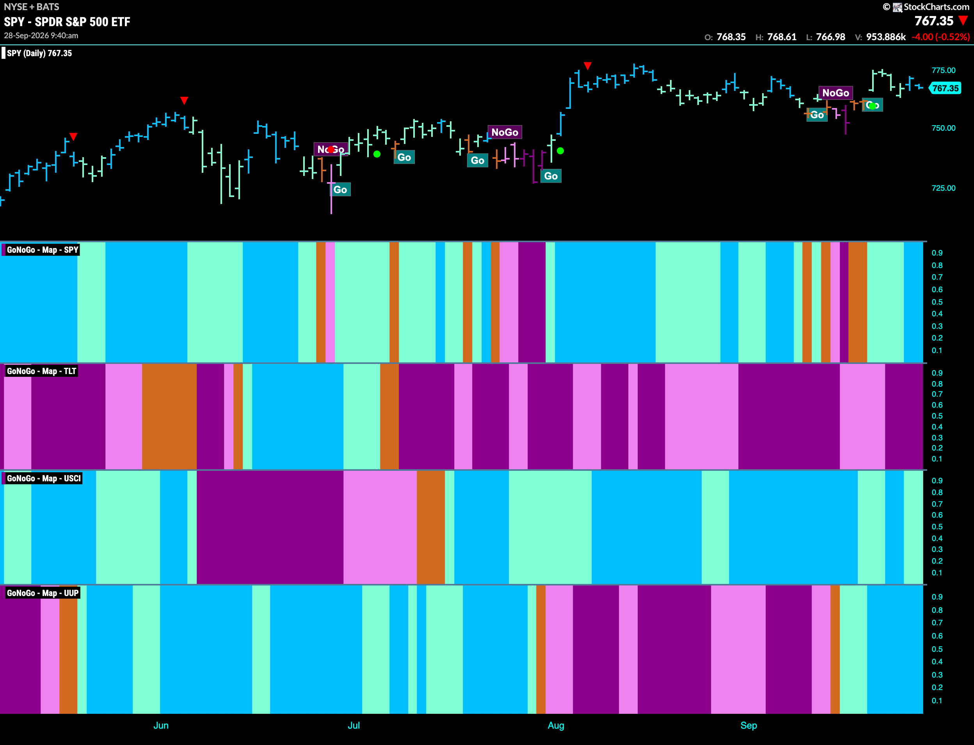Click the GoNoGo - Map - SPY panel label
Screen dimensions: 974x745
[43, 250]
